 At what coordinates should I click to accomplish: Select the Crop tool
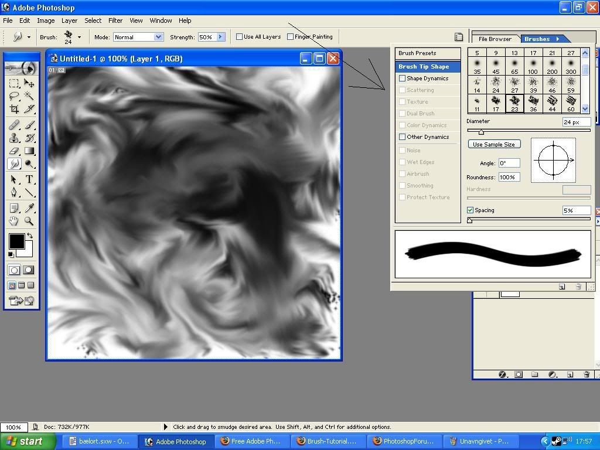[x=14, y=109]
